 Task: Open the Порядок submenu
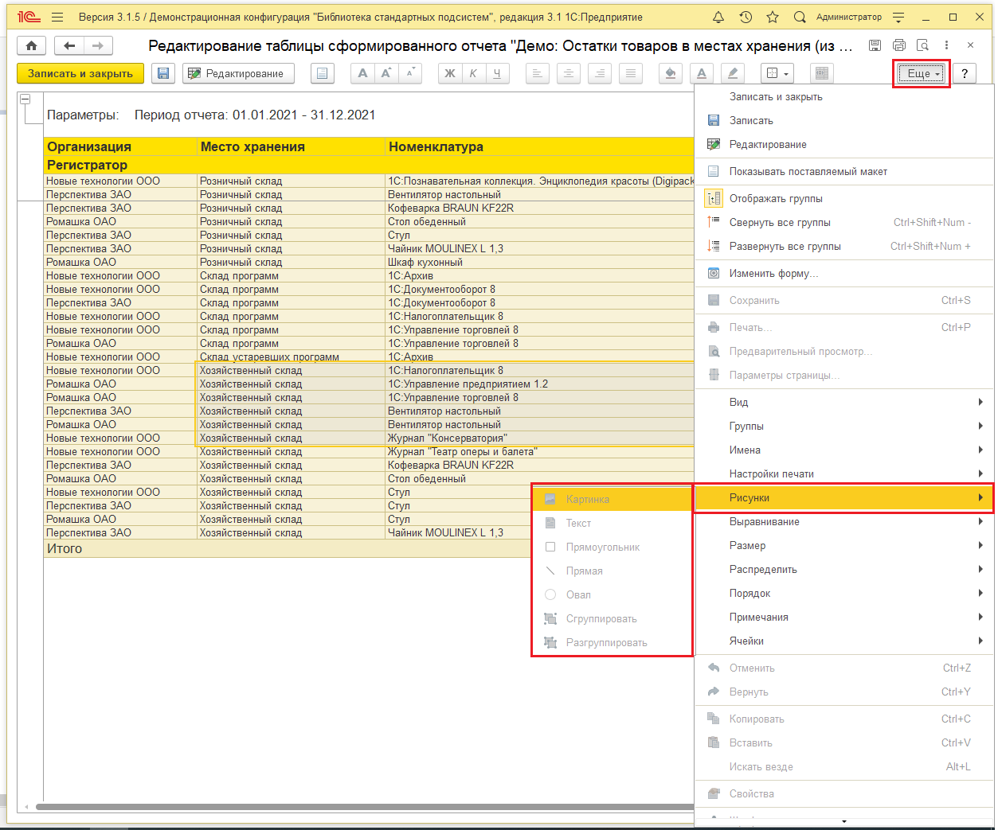coord(843,593)
